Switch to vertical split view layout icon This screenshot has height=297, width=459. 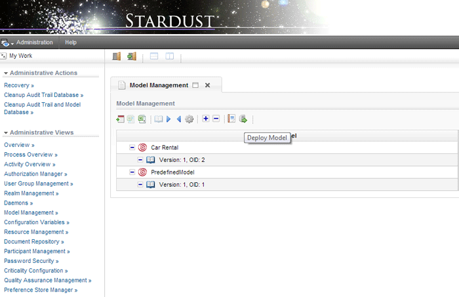tap(169, 56)
